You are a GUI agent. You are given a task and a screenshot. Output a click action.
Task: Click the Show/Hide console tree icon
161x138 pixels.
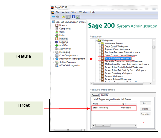coord(68,17)
